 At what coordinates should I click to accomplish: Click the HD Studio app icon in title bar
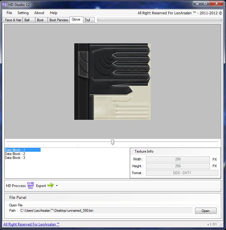click(x=4, y=4)
